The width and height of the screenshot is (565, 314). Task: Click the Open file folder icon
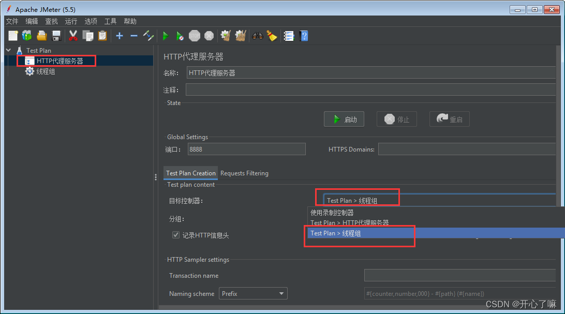42,36
